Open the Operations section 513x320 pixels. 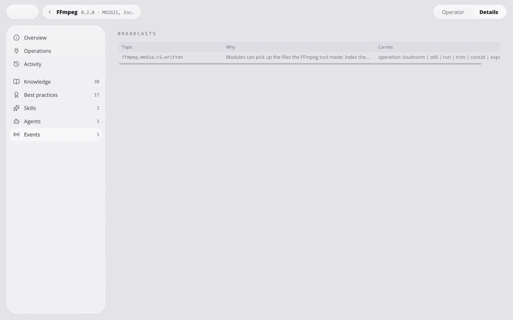pyautogui.click(x=56, y=51)
